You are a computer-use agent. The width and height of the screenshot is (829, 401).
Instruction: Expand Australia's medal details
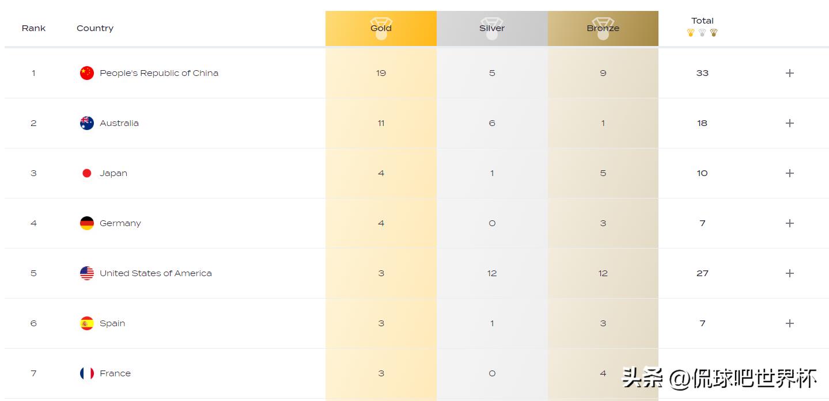pos(789,123)
